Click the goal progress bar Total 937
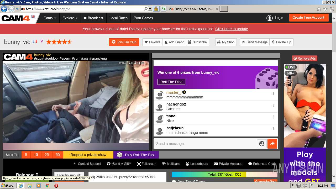This screenshot has width=336, height=189. point(224,175)
